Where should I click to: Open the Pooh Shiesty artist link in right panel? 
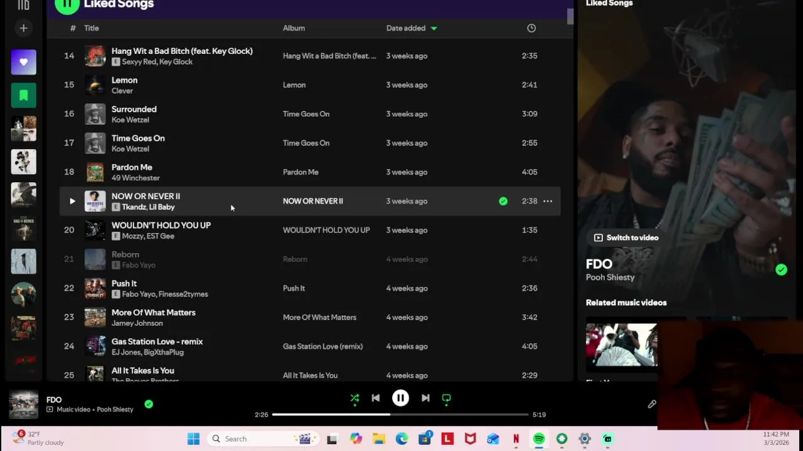pyautogui.click(x=610, y=277)
